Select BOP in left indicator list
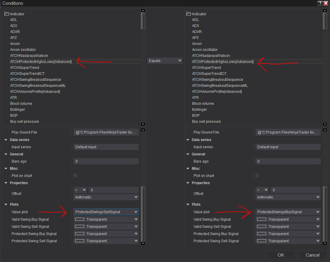Image resolution: width=330 pixels, height=262 pixels. [x=14, y=116]
